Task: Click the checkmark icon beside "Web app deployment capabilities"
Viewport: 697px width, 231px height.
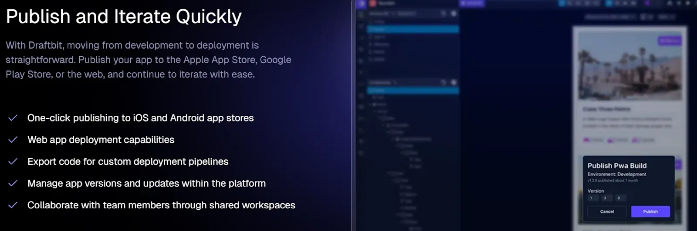Action: point(13,140)
